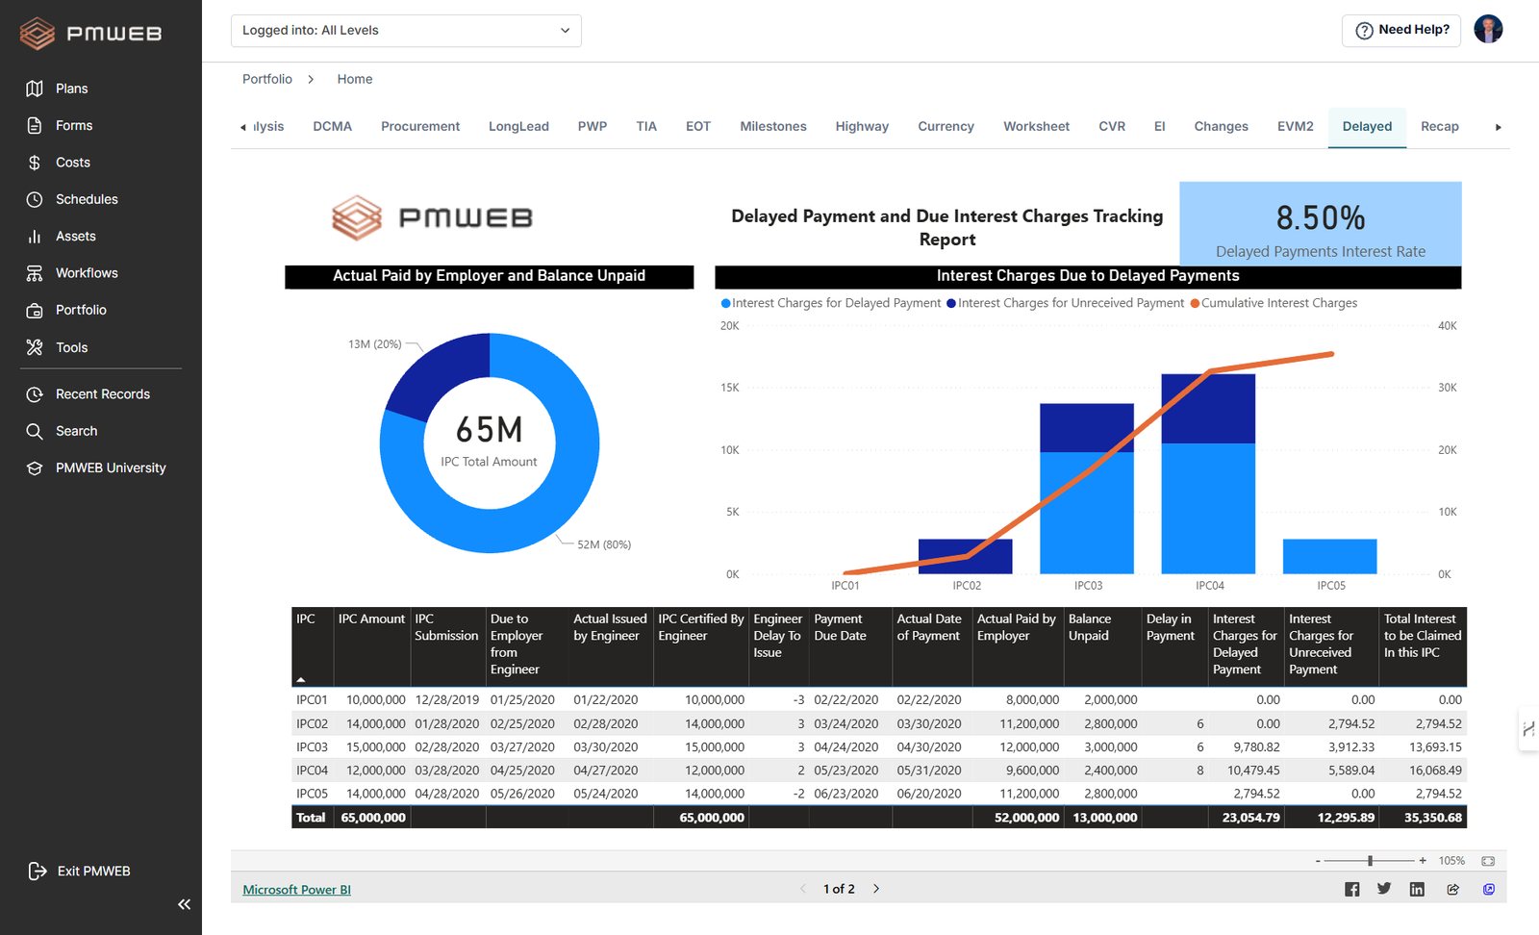Image resolution: width=1539 pixels, height=935 pixels.
Task: Click the Portfolio breadcrumb link
Action: coord(267,79)
